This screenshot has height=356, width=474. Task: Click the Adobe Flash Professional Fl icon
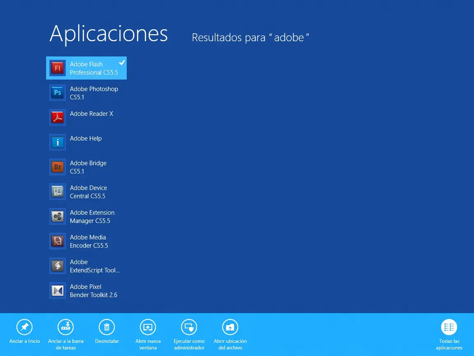58,68
